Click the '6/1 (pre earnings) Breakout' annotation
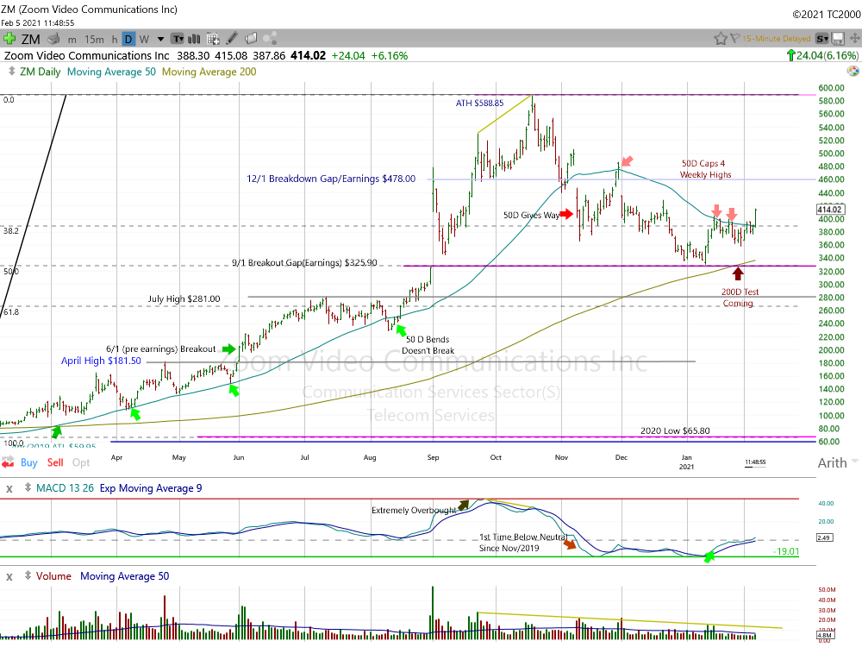This screenshot has width=862, height=647. coord(161,349)
